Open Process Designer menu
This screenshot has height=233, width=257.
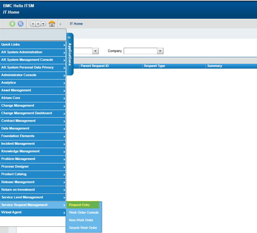point(33,167)
